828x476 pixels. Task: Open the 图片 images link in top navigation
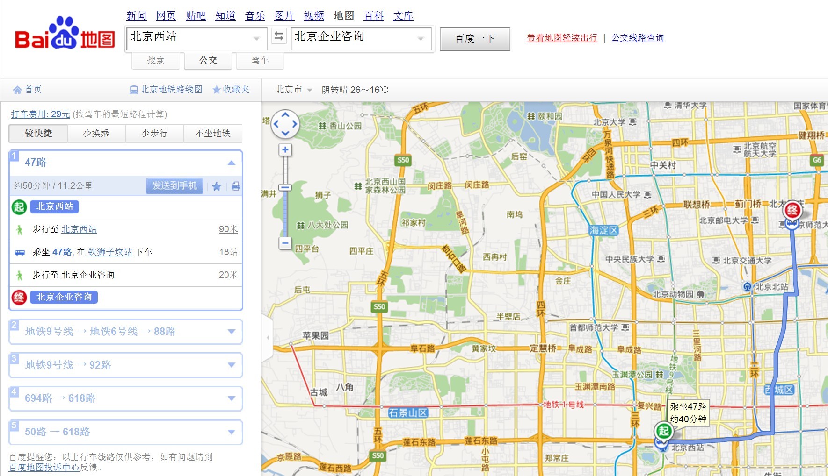[284, 16]
